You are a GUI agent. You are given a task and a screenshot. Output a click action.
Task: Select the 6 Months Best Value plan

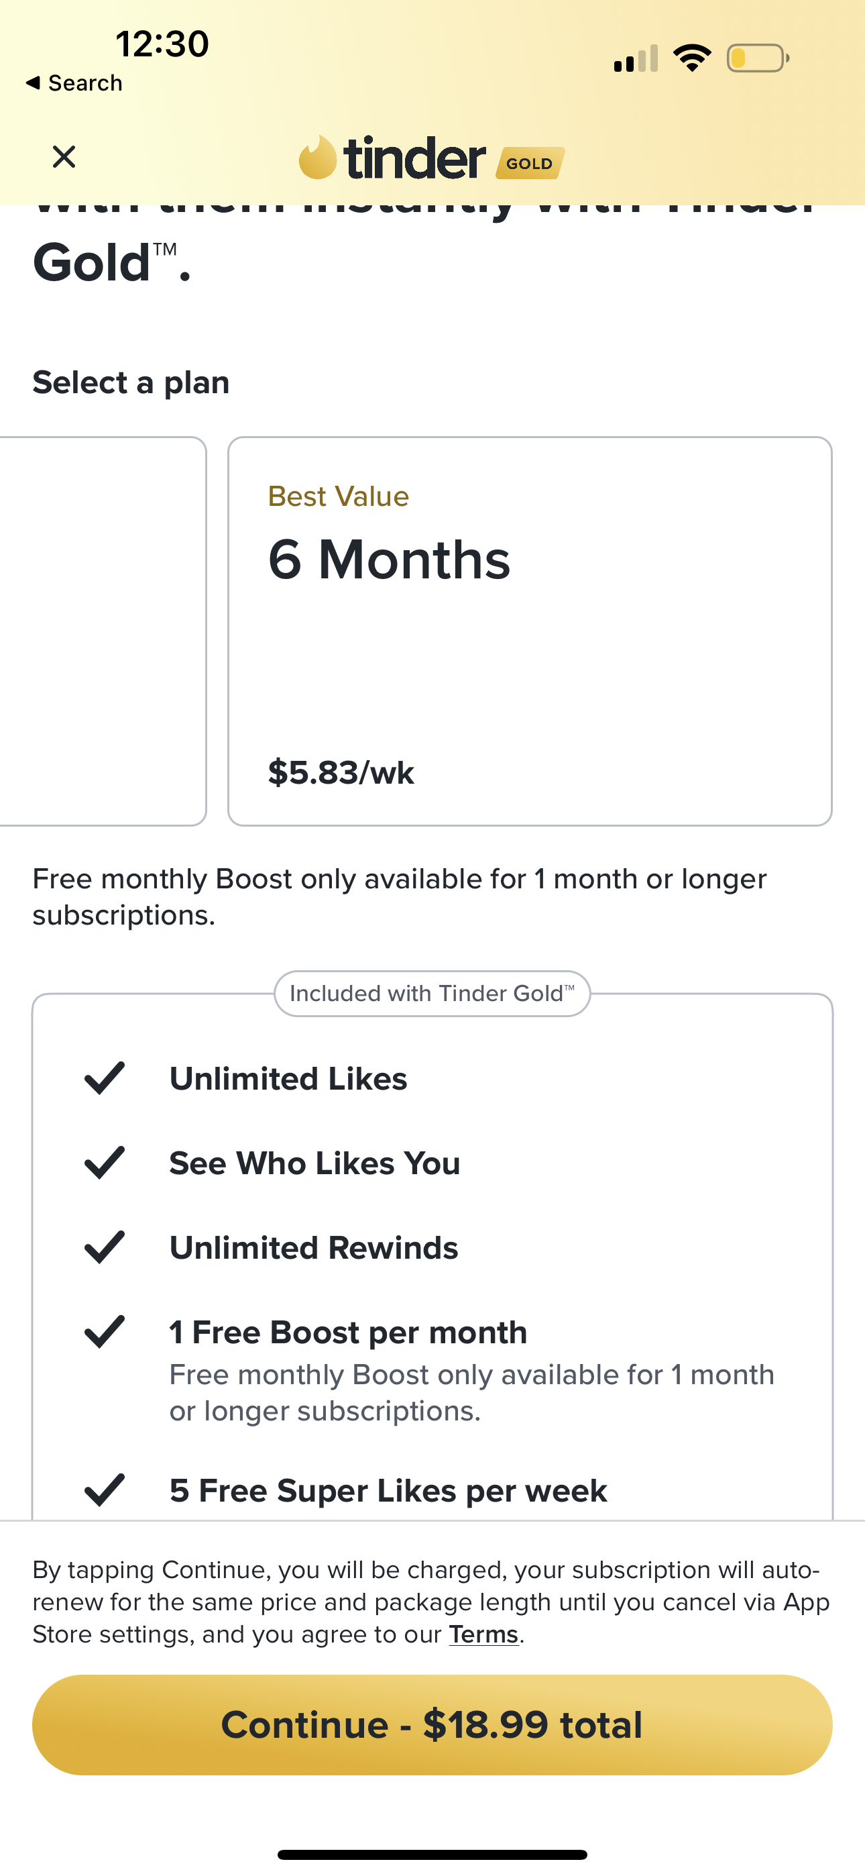coord(529,631)
